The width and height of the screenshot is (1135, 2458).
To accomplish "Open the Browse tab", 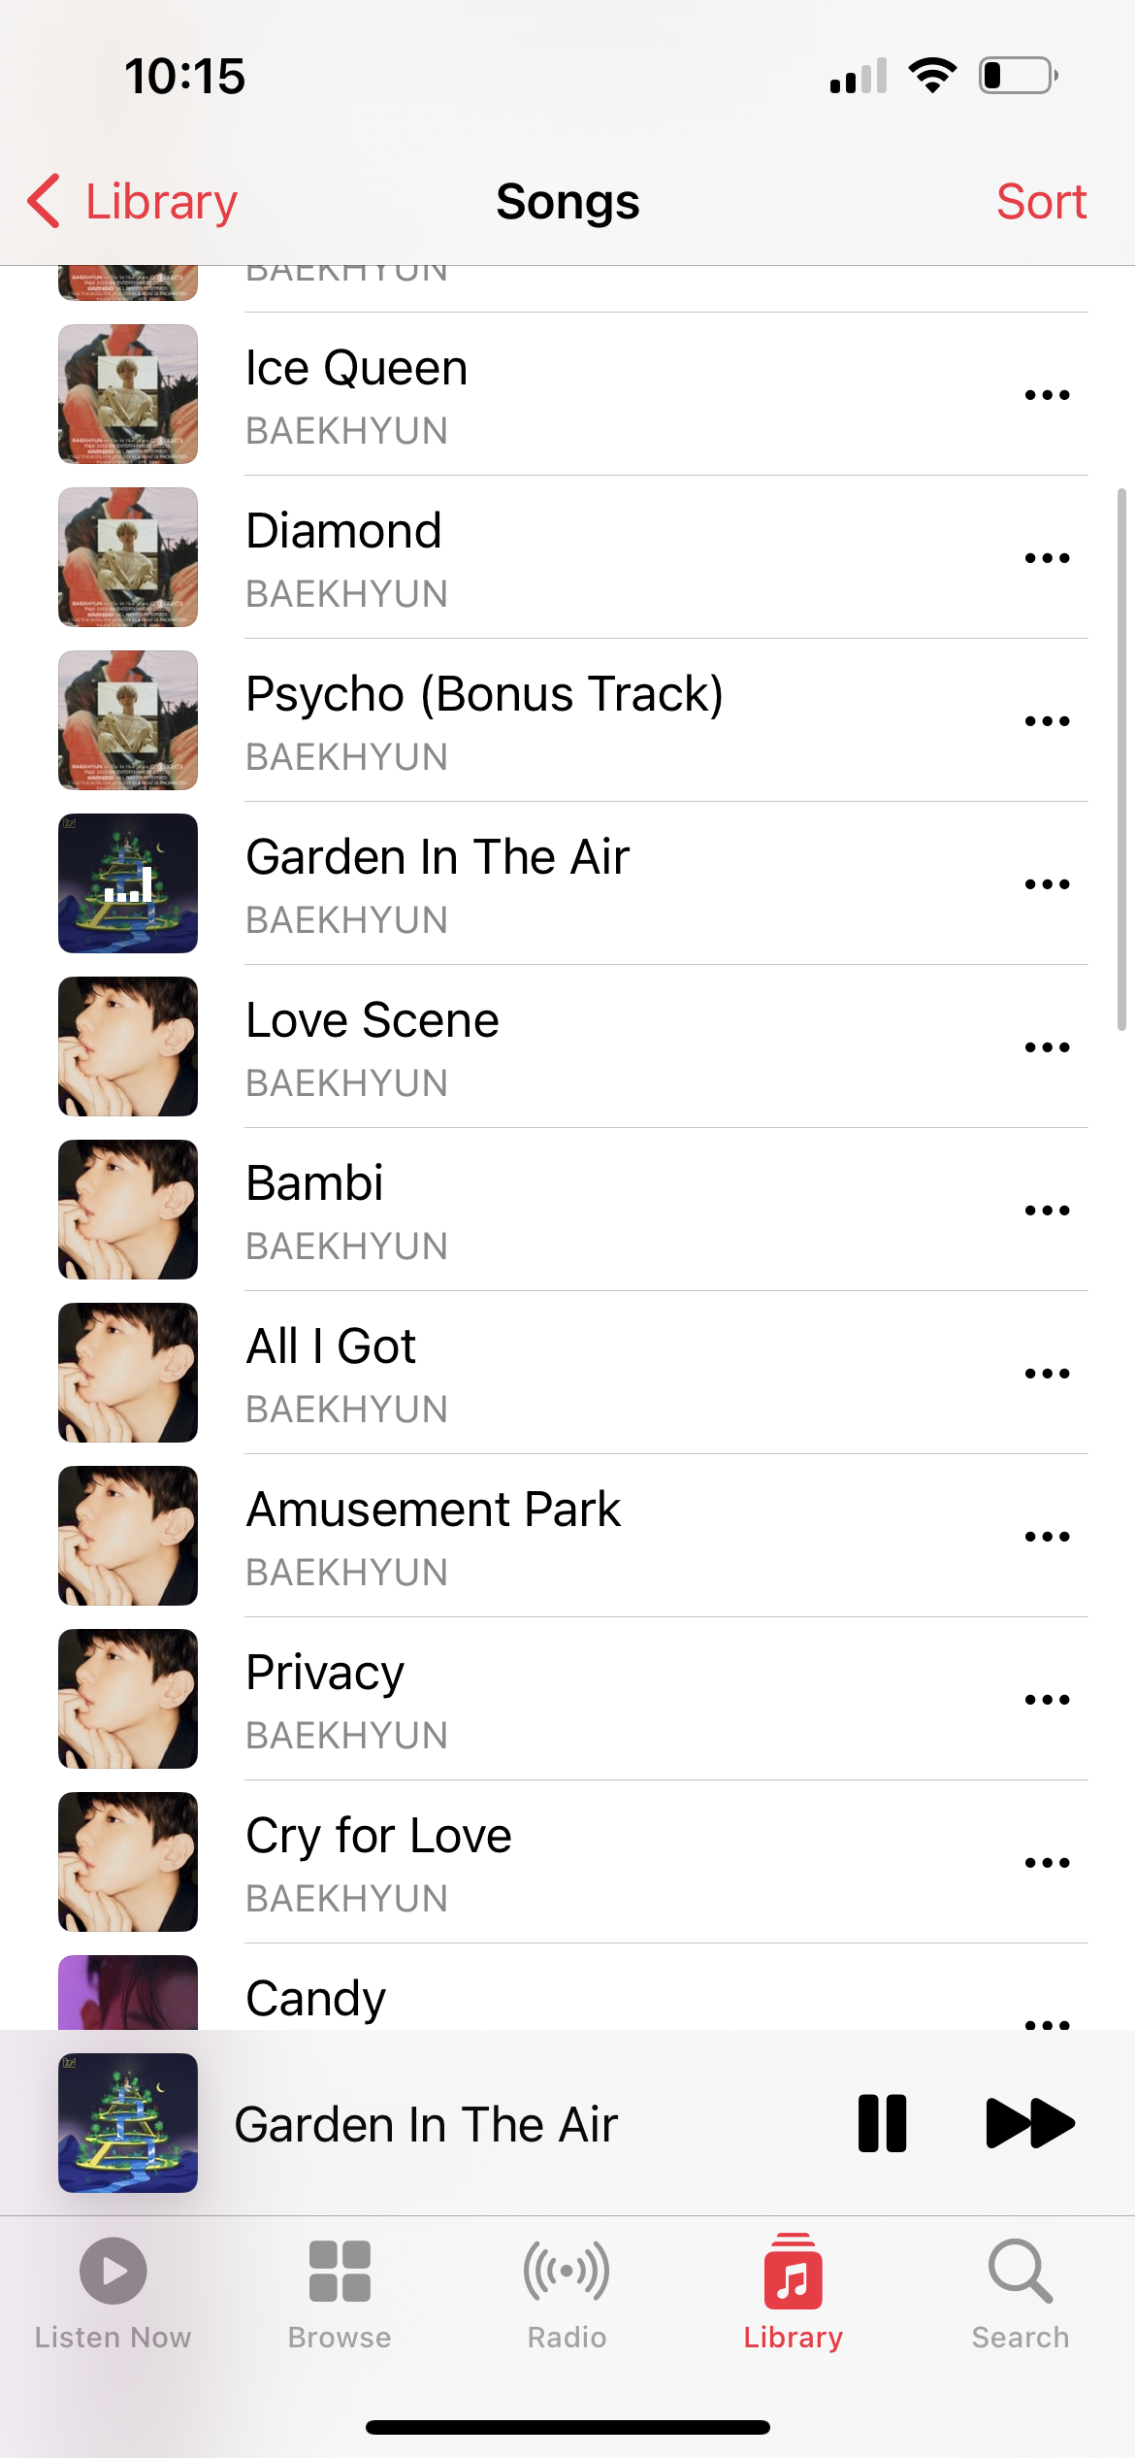I will coord(340,2293).
